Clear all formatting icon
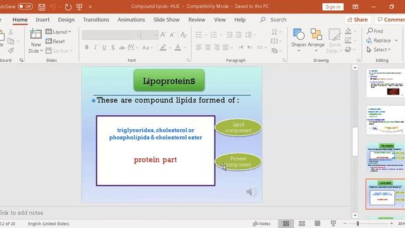Viewport: 405px width, 228px height. (x=184, y=35)
